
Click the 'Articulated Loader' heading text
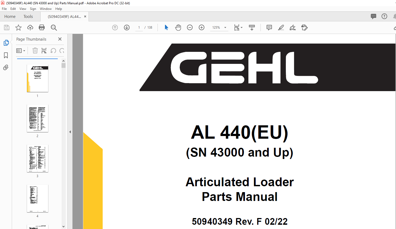tap(240, 182)
